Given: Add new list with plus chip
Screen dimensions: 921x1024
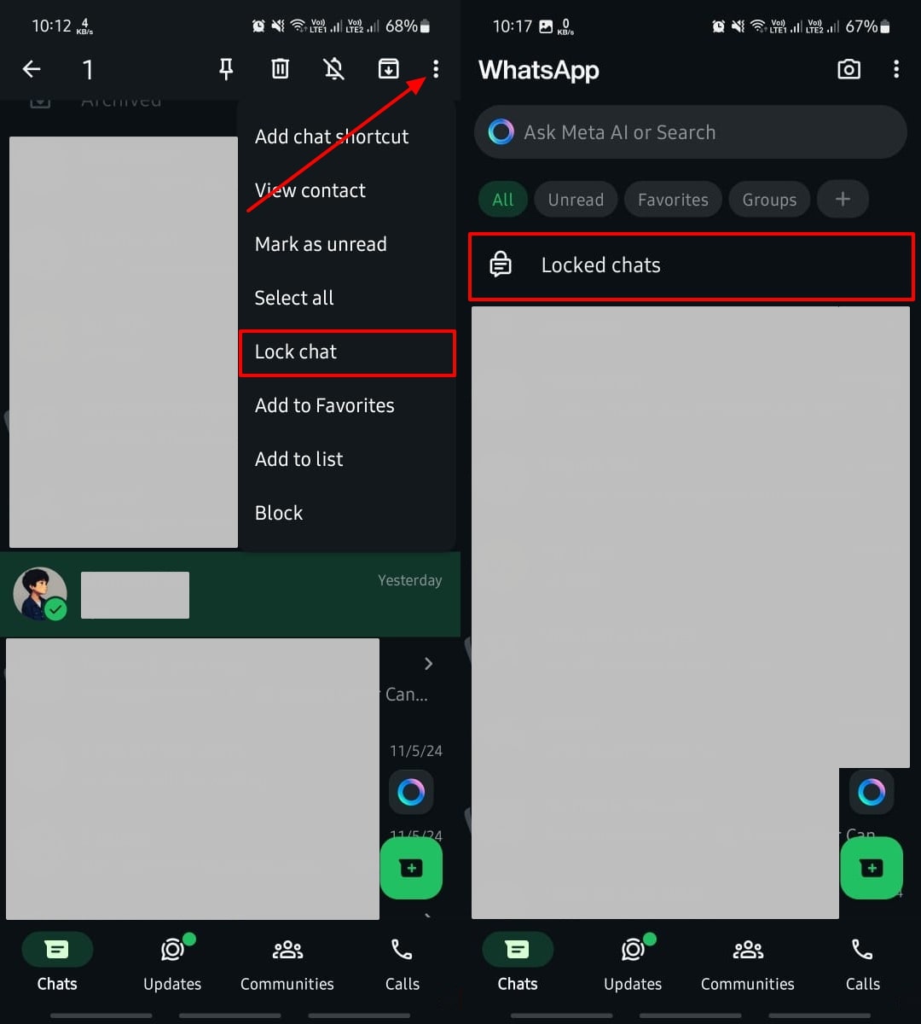Looking at the screenshot, I should tap(843, 200).
